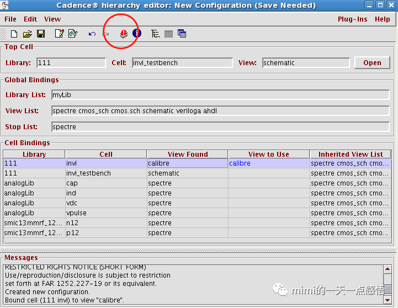The image size is (398, 308).
Task: Open the File menu
Action: coord(10,19)
